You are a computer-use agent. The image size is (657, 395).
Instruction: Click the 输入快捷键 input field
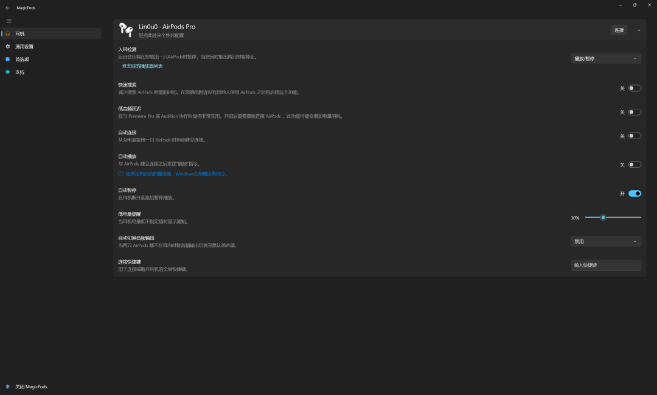click(x=606, y=266)
